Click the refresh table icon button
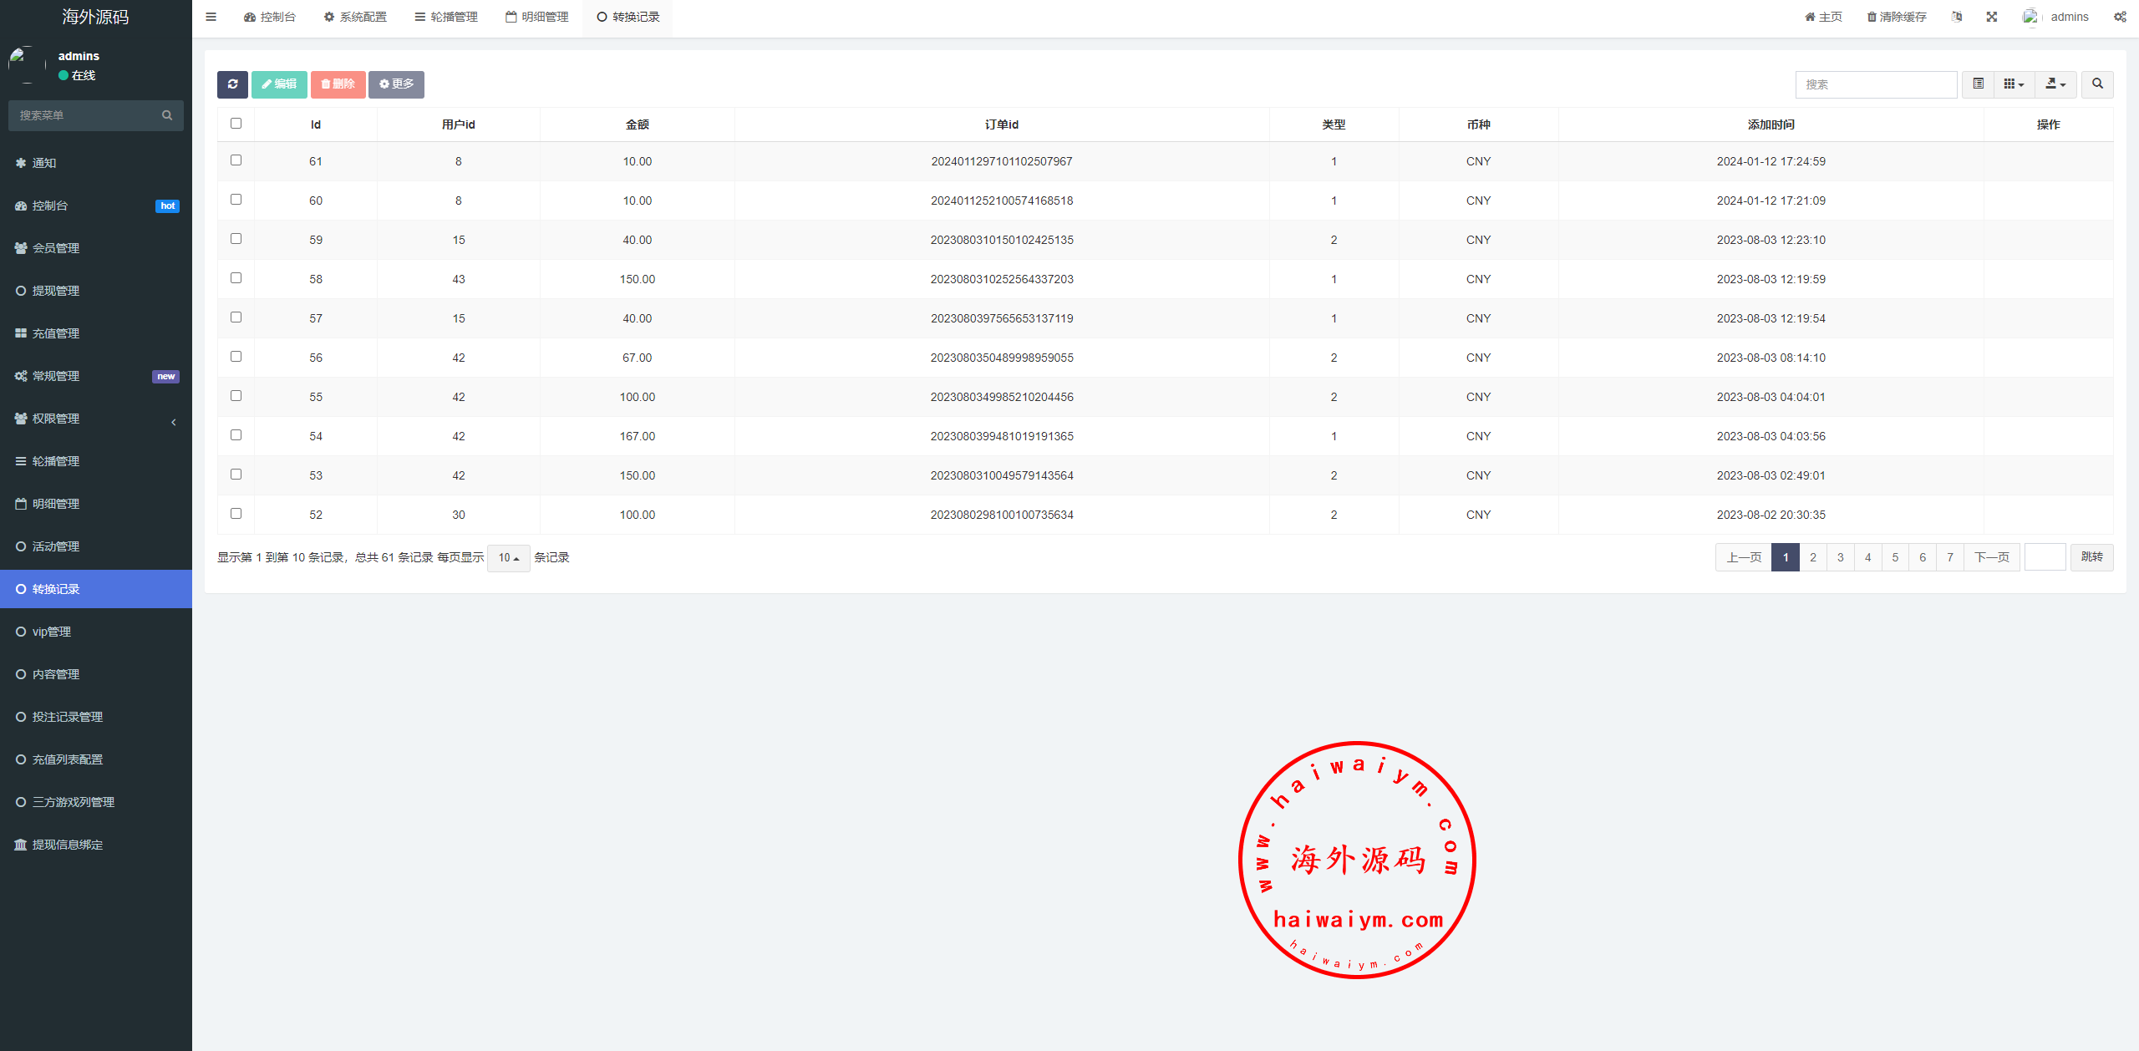This screenshot has width=2139, height=1051. coord(232,84)
